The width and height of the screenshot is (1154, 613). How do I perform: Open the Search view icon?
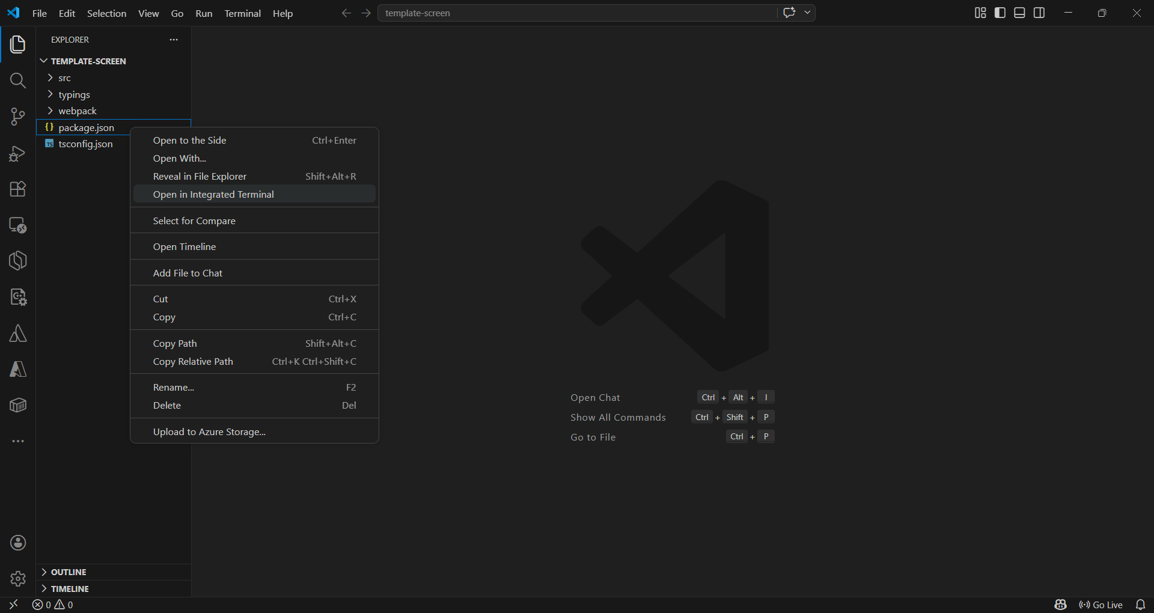tap(17, 81)
